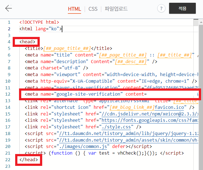
Task: Go back with the left arrow icon
Action: 9,8
